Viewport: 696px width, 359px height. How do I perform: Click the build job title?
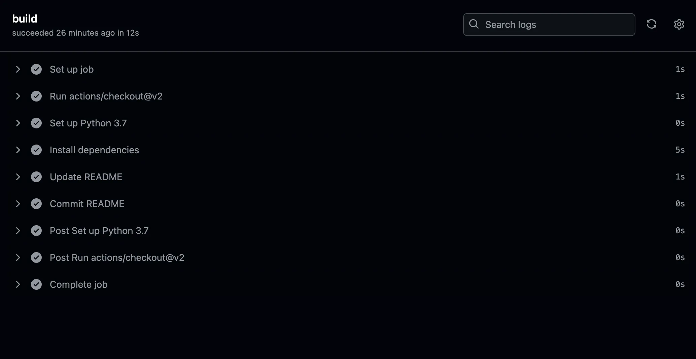25,19
